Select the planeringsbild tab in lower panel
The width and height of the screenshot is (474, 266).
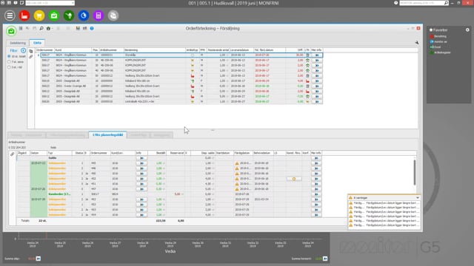click(x=108, y=134)
